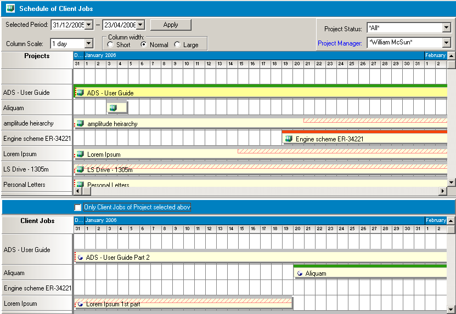Click the Projects column header
The height and width of the screenshot is (314, 456).
coord(37,60)
